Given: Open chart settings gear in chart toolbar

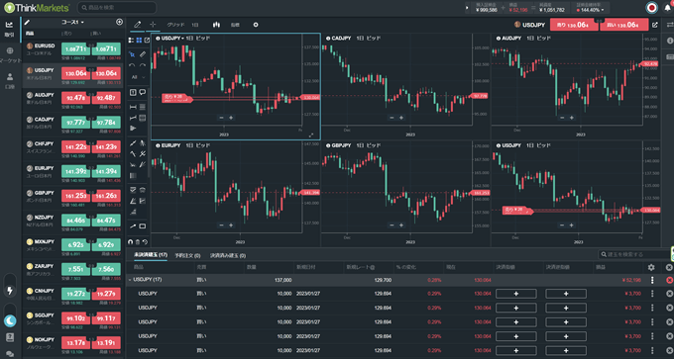Looking at the screenshot, I should (x=256, y=25).
